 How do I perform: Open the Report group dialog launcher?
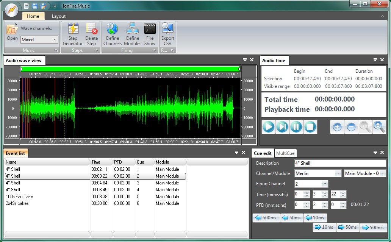(172, 50)
